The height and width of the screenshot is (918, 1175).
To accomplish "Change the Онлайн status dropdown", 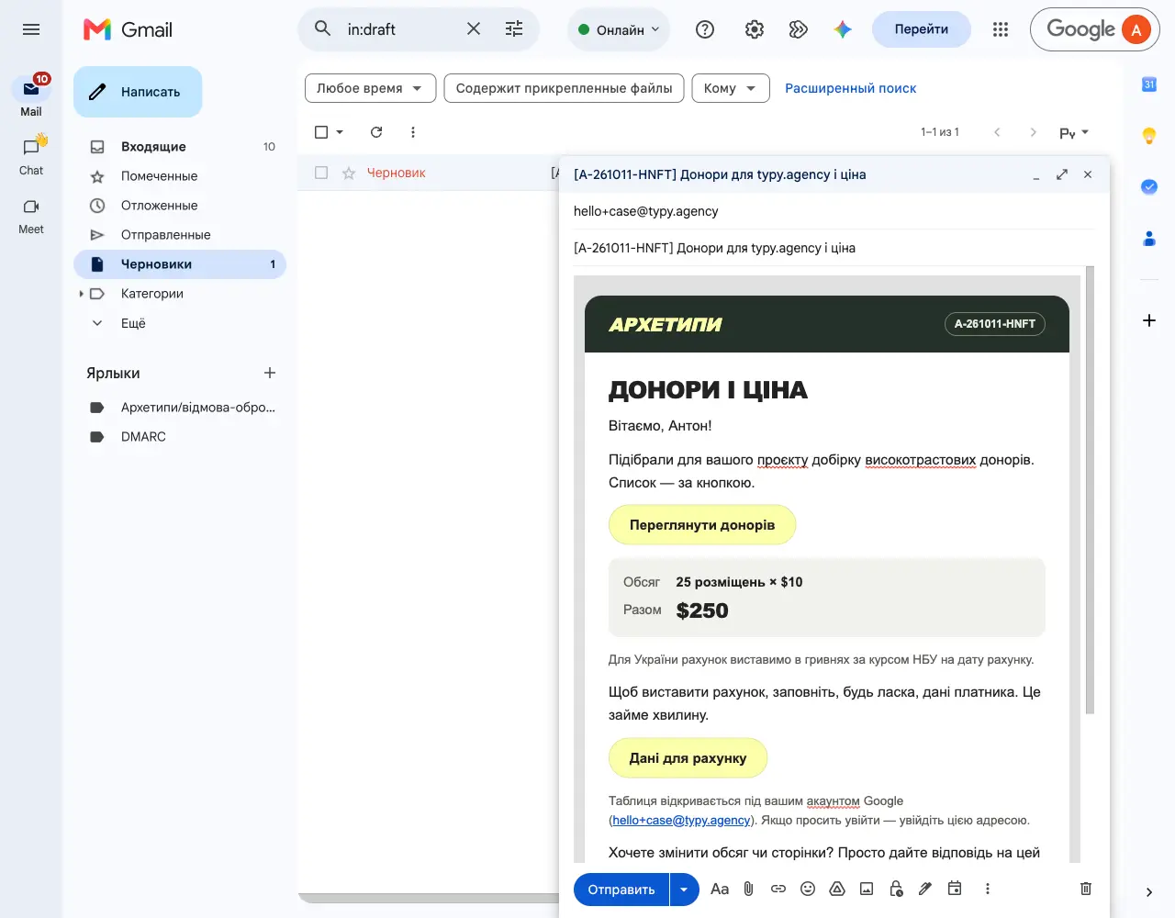I will point(619,29).
